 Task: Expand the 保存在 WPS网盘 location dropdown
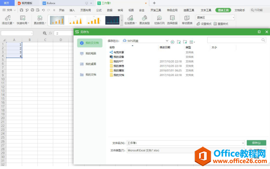click(167, 41)
